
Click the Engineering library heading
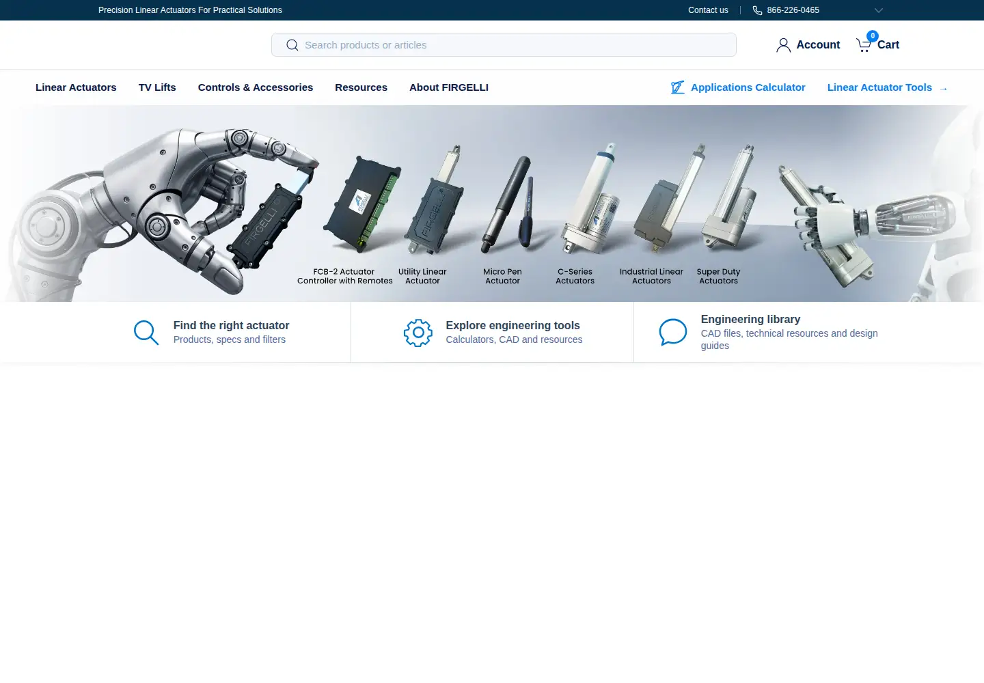point(750,320)
